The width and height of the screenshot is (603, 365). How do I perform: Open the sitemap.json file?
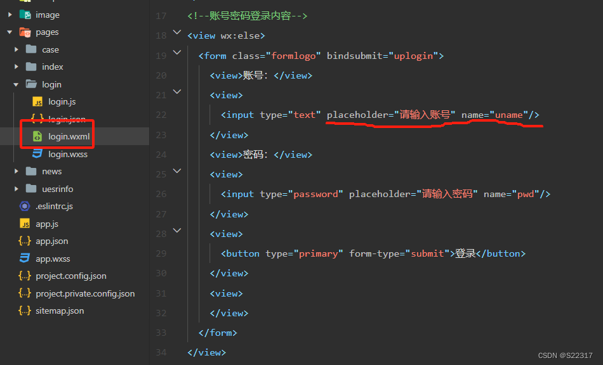(x=60, y=311)
